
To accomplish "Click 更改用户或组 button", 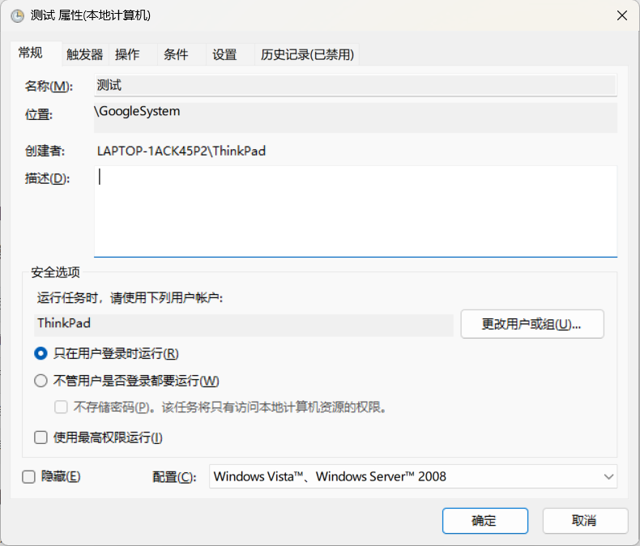I will [532, 324].
